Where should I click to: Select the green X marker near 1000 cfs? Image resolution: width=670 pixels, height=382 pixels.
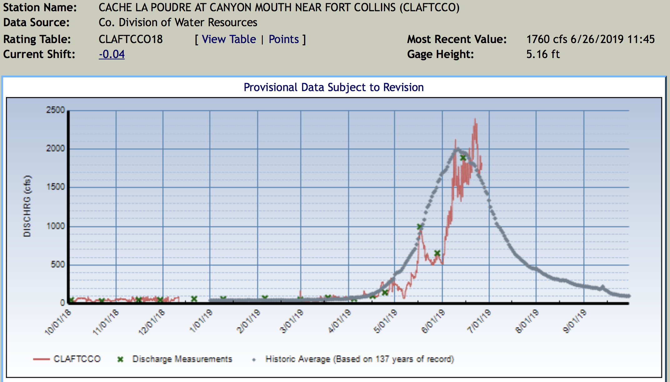[x=420, y=227]
